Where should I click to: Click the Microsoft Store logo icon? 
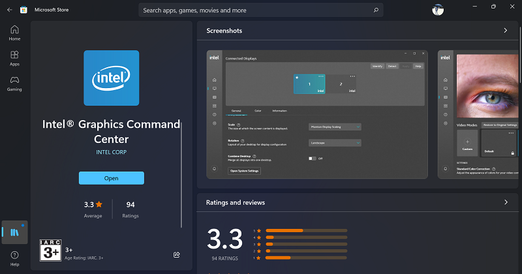tap(23, 10)
